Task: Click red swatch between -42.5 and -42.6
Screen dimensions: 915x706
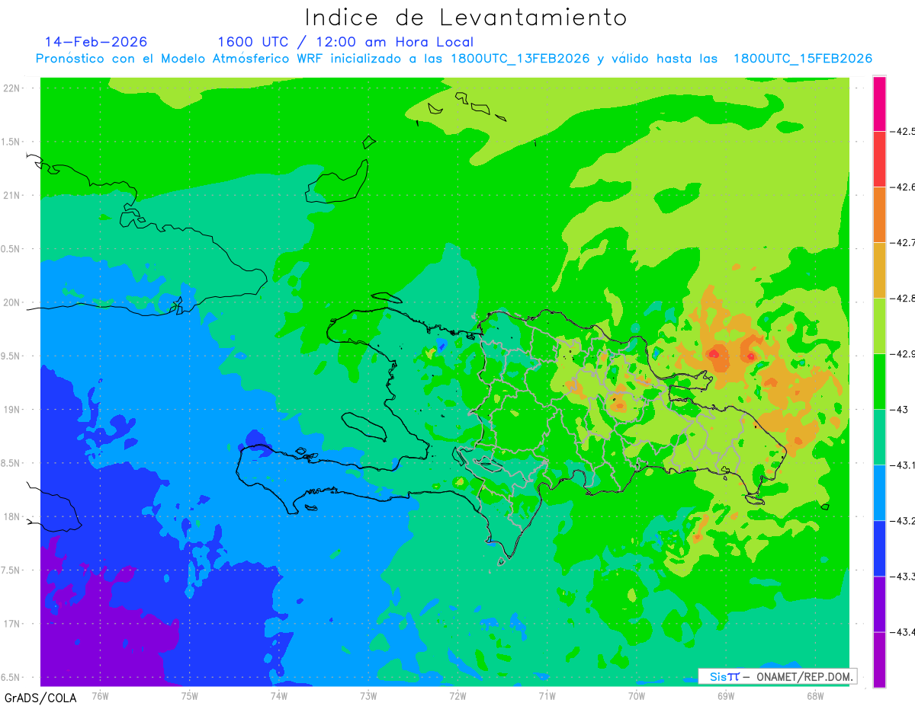Action: [x=879, y=159]
